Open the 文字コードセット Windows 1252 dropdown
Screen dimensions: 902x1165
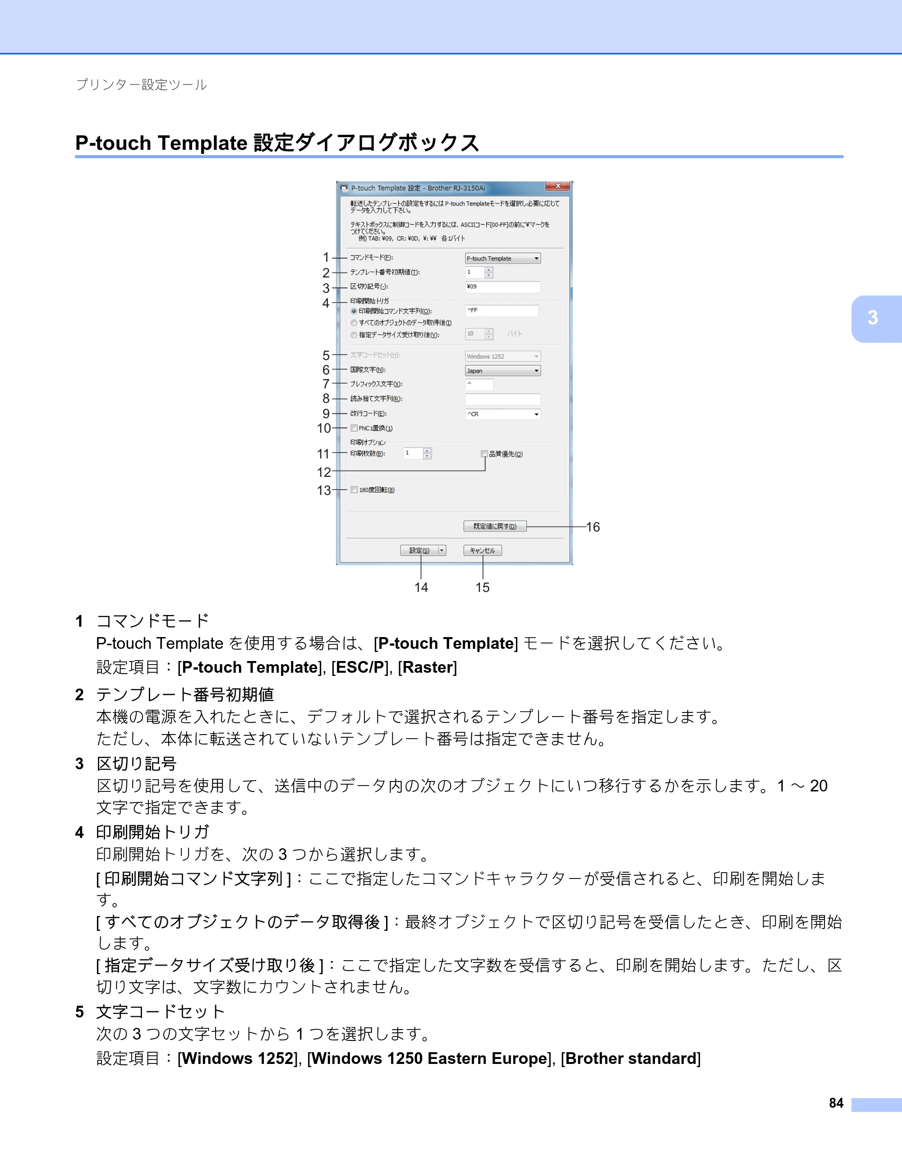coord(503,356)
